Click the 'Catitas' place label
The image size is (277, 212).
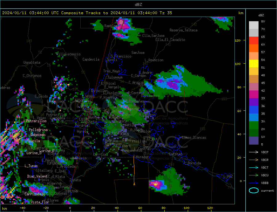tap(175, 154)
